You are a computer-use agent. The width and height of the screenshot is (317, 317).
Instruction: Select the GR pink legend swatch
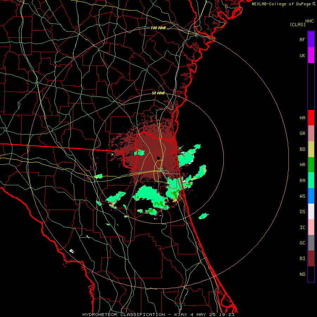click(311, 133)
